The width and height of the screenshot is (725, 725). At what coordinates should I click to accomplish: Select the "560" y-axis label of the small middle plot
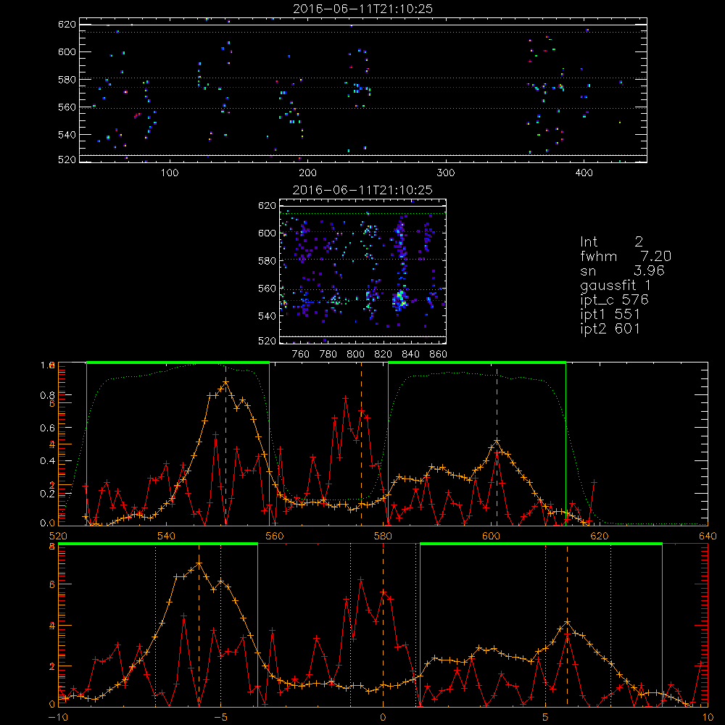[x=267, y=289]
